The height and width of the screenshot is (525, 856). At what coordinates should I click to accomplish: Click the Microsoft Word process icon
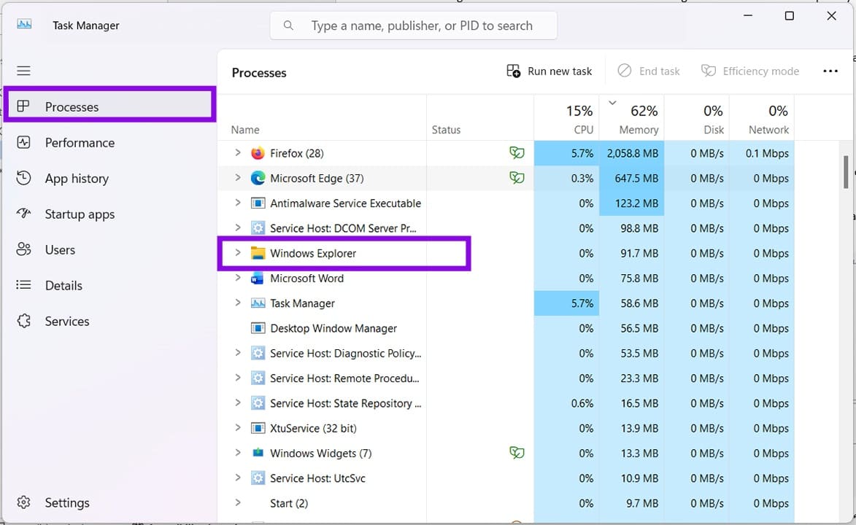click(258, 279)
